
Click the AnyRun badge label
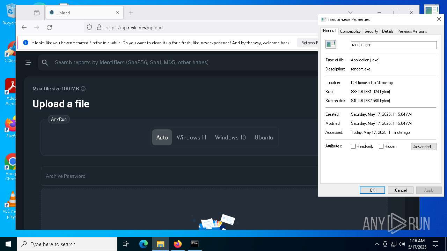tap(59, 119)
